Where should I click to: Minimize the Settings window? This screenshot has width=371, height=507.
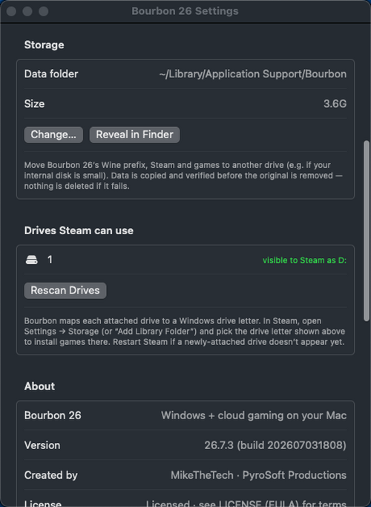(x=27, y=11)
